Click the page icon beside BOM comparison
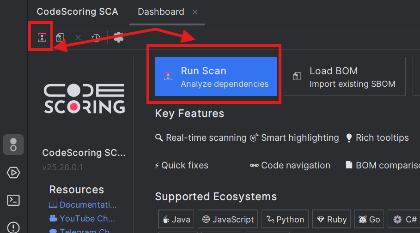The height and width of the screenshot is (233, 420). 349,165
